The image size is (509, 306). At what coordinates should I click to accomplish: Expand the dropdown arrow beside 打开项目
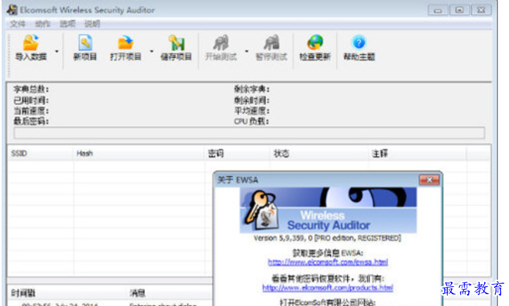pyautogui.click(x=152, y=51)
